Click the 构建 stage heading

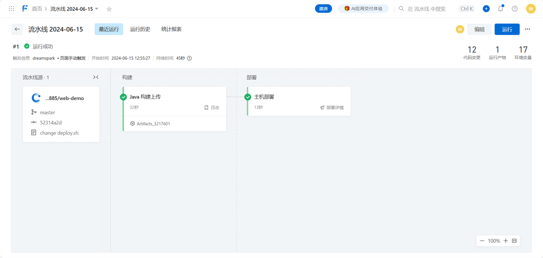[127, 77]
